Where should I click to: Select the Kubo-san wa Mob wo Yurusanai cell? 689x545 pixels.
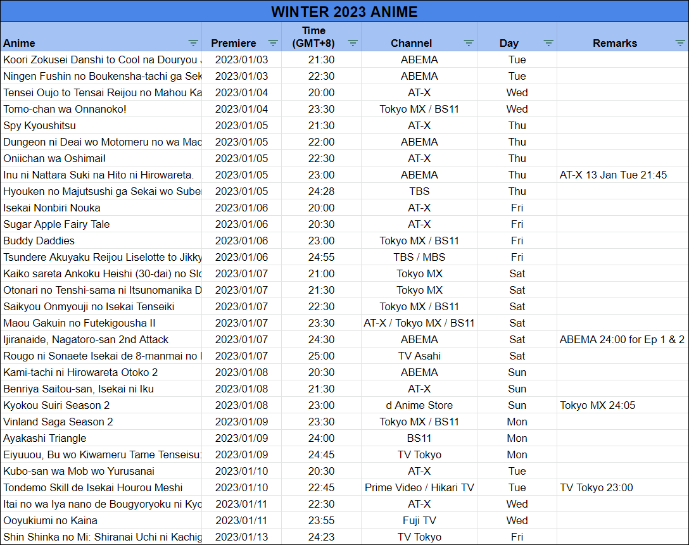tap(101, 471)
